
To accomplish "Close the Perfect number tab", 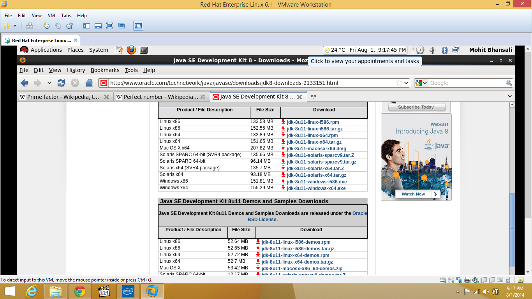I will [x=203, y=97].
